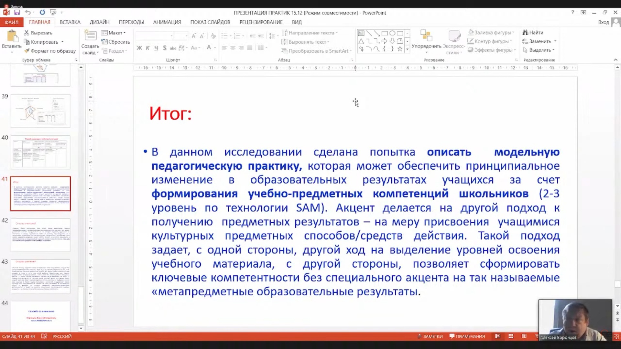Screen dimensions: 621x349
Task: Click the Save icon in quick access toolbar
Action: coord(17,12)
